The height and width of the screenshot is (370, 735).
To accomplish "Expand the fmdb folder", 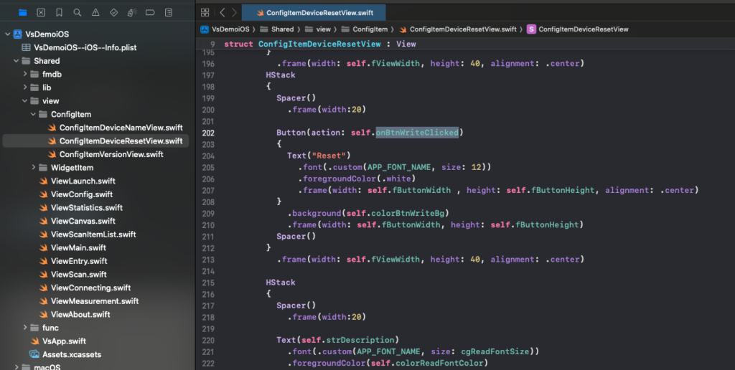I will 25,74.
